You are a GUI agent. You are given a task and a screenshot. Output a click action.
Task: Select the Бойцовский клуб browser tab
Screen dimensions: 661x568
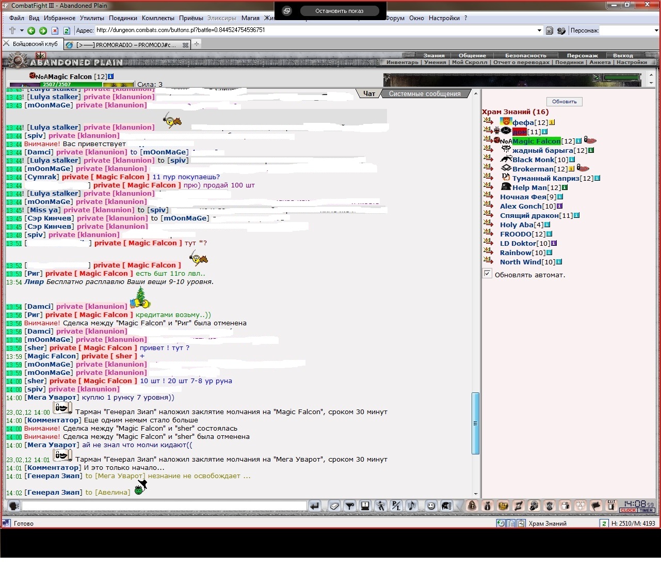[x=32, y=44]
